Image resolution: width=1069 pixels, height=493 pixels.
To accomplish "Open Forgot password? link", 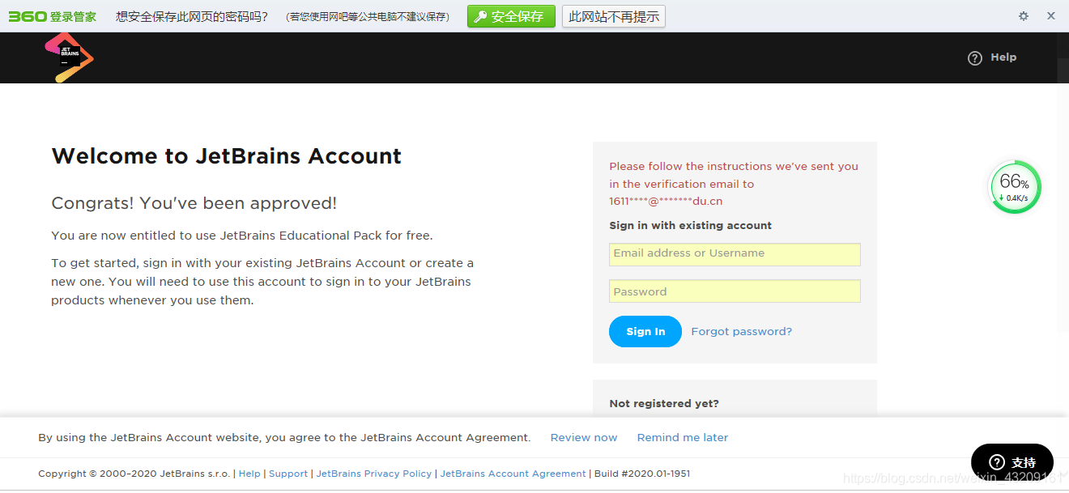I will [x=742, y=332].
